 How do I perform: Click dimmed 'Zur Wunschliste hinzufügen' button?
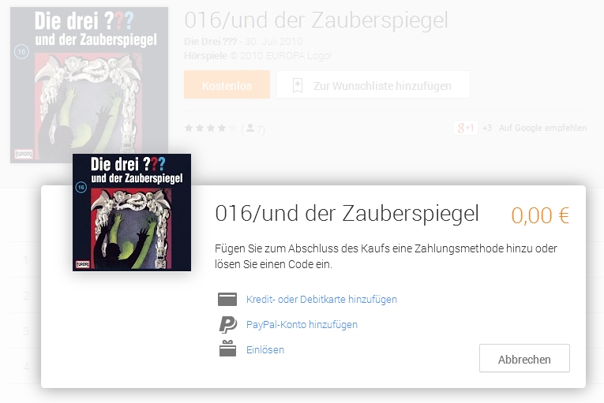[373, 84]
